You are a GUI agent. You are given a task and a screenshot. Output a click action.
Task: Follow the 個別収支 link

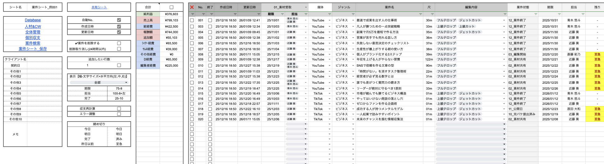tap(33, 38)
